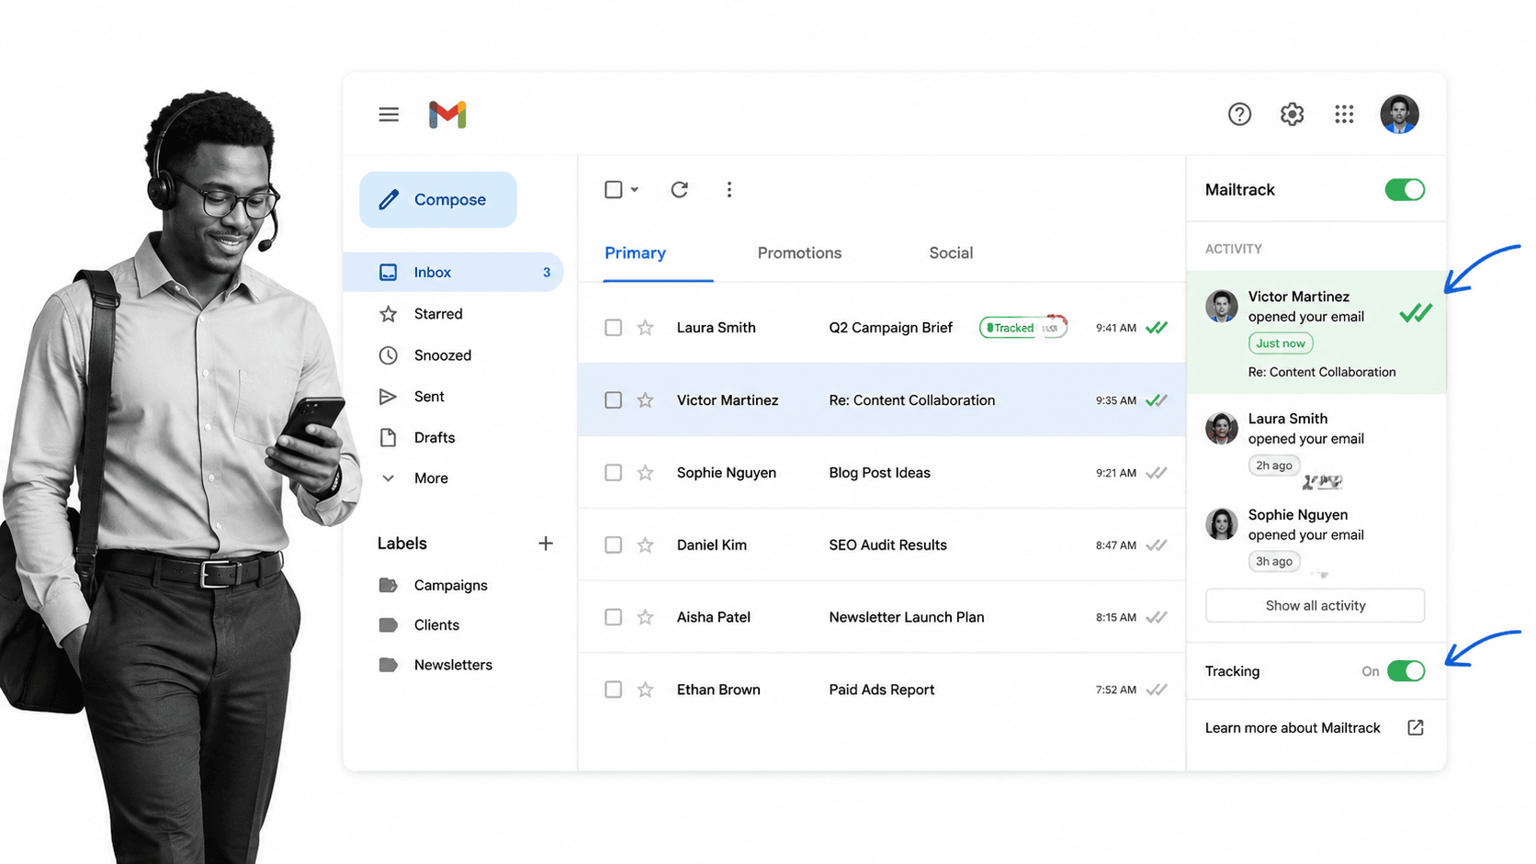
Task: Select the Sophie Nguyen email checkbox
Action: point(614,473)
